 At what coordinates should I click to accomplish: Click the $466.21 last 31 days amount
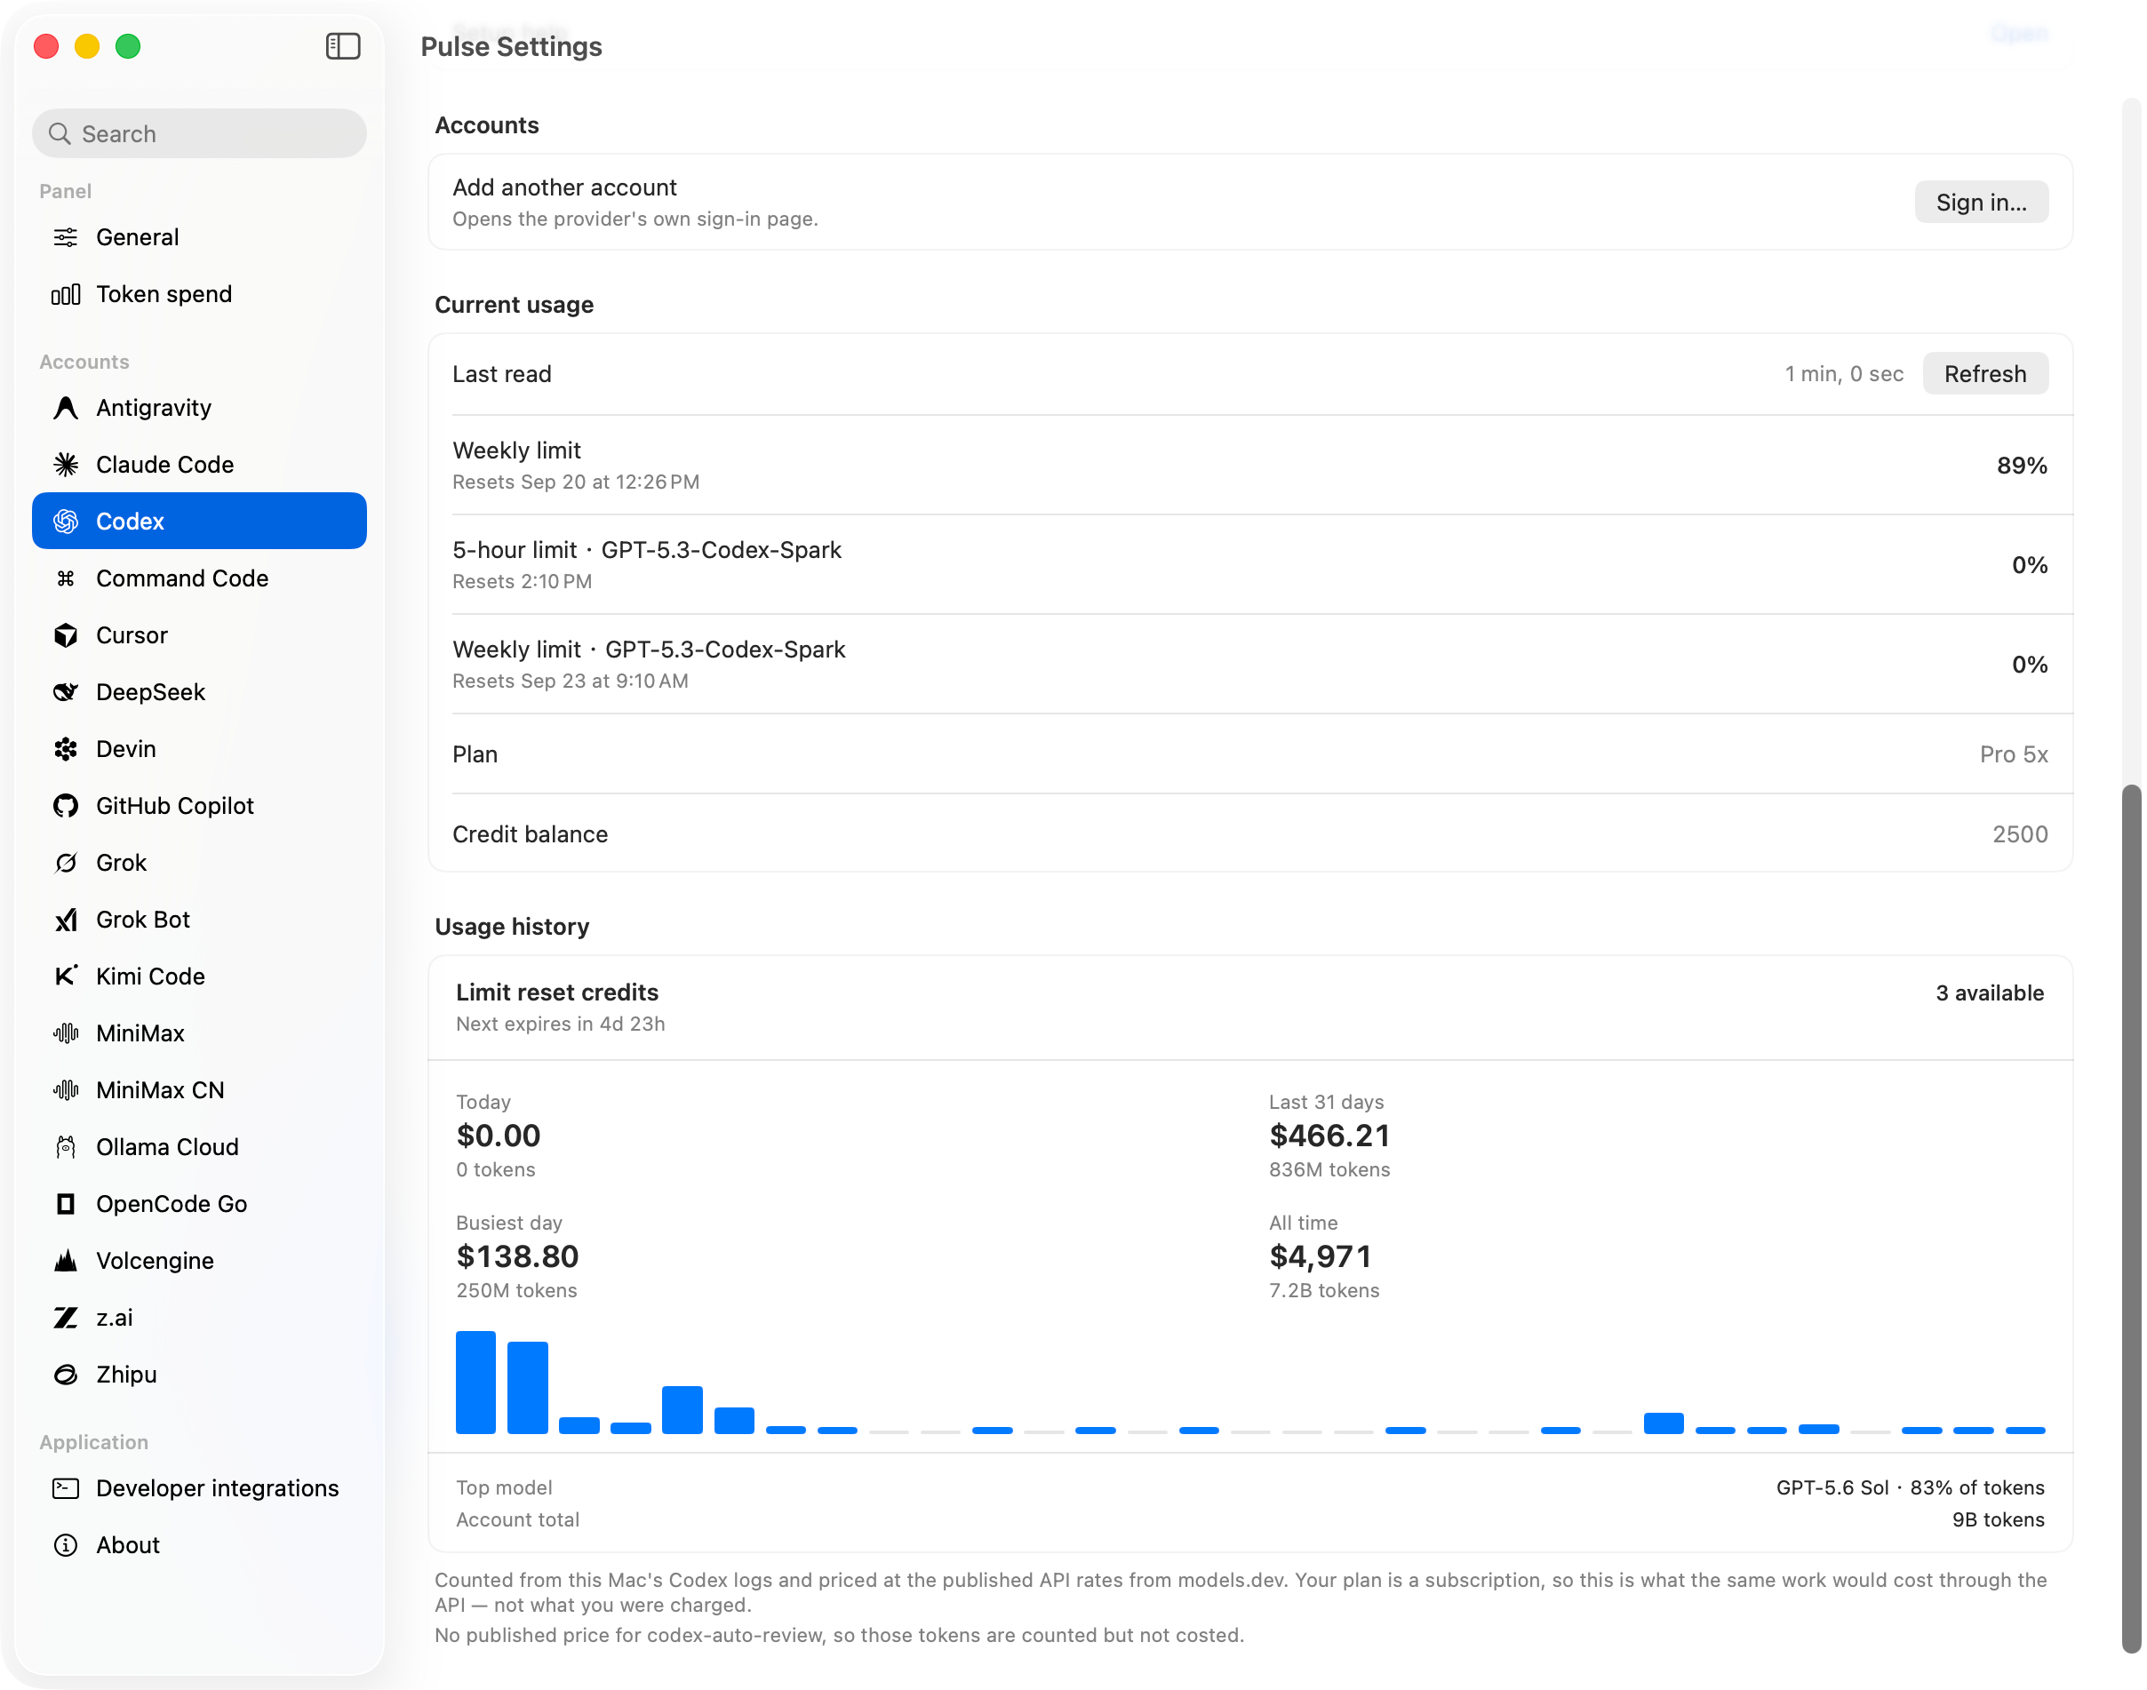point(1329,1135)
